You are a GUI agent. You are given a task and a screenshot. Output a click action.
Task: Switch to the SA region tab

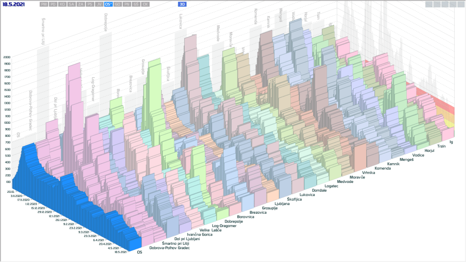tap(71, 4)
